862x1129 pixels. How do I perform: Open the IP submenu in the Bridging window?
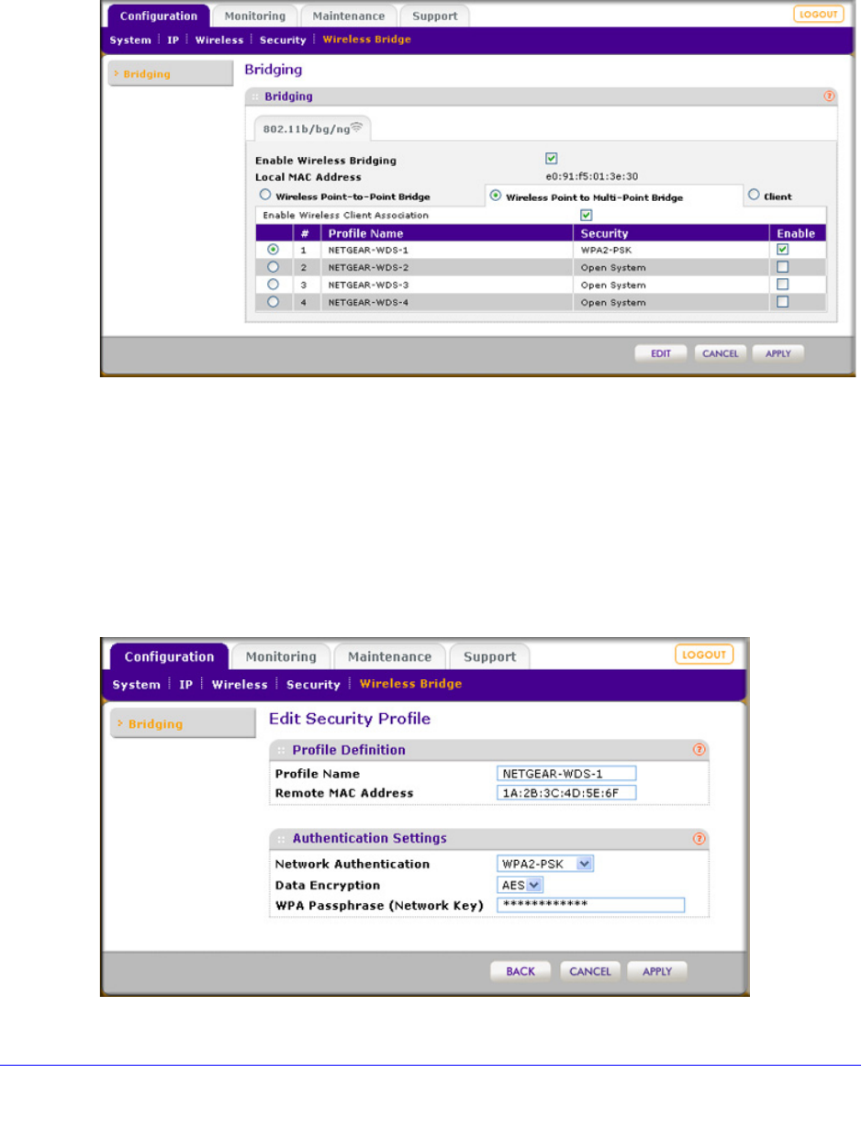pyautogui.click(x=173, y=40)
